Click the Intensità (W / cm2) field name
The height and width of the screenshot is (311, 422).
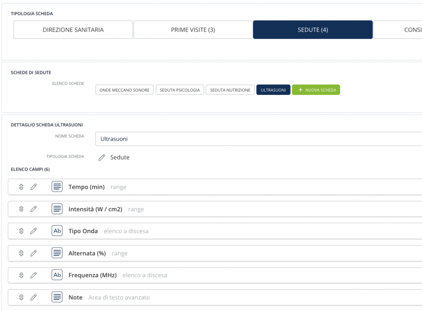[95, 209]
